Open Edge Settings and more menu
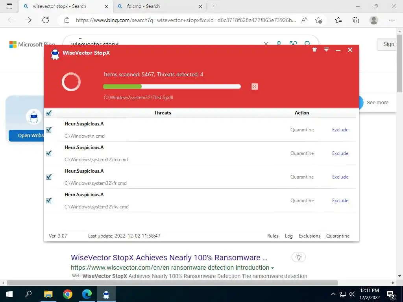The height and width of the screenshot is (302, 403). pyautogui.click(x=392, y=20)
